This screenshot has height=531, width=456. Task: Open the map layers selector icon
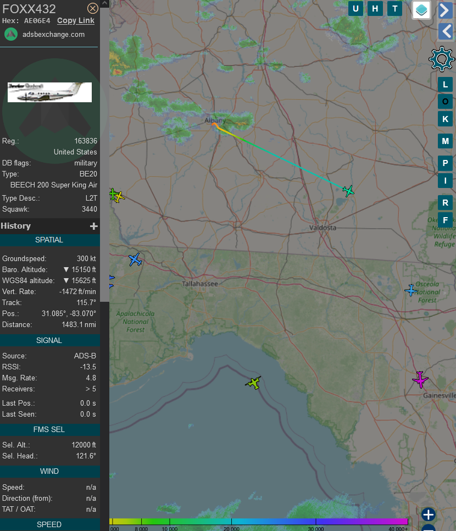(421, 10)
